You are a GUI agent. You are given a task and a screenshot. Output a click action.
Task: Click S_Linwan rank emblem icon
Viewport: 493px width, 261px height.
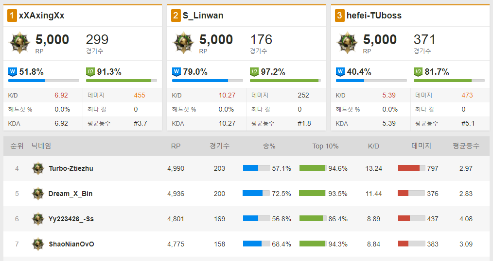pyautogui.click(x=183, y=43)
